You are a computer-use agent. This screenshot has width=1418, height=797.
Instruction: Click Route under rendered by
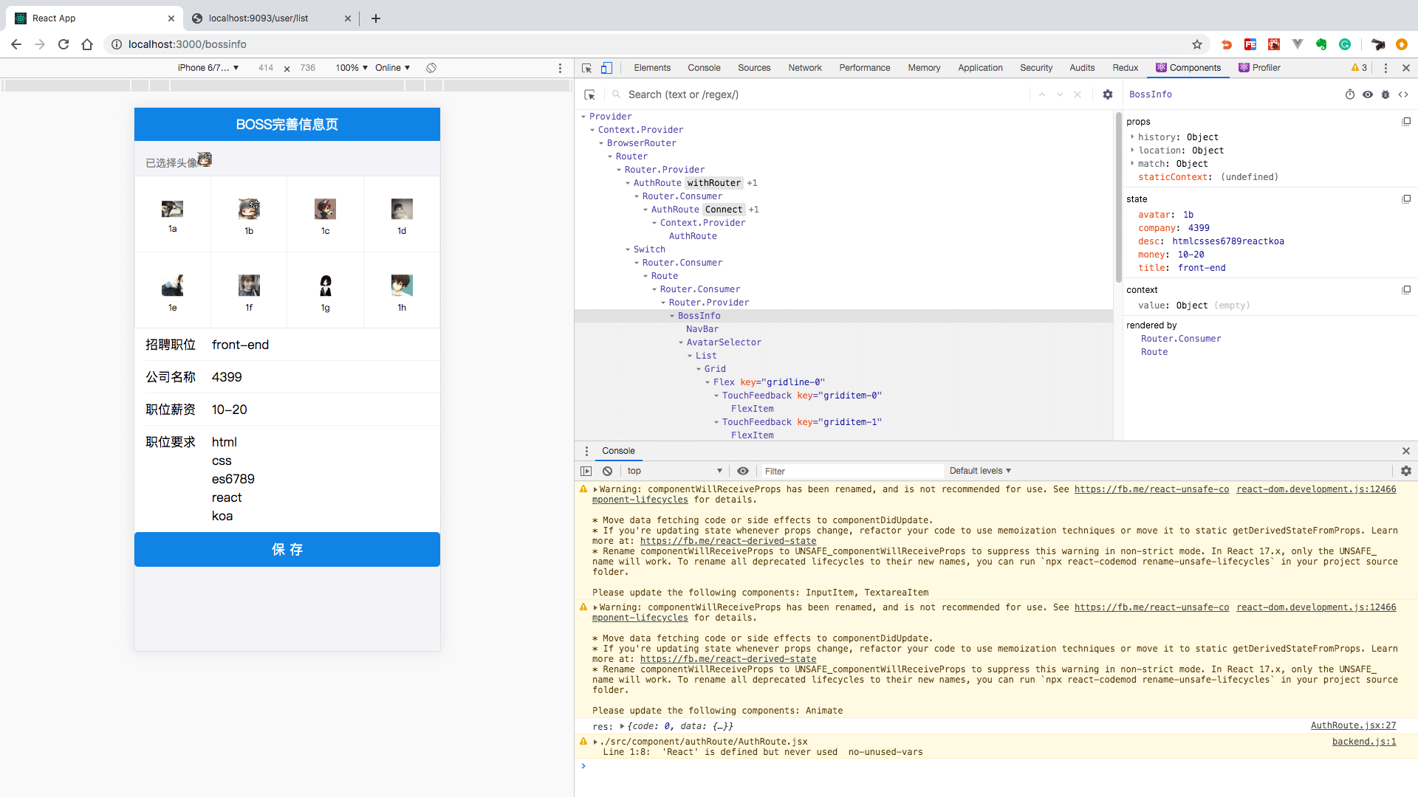(x=1154, y=352)
